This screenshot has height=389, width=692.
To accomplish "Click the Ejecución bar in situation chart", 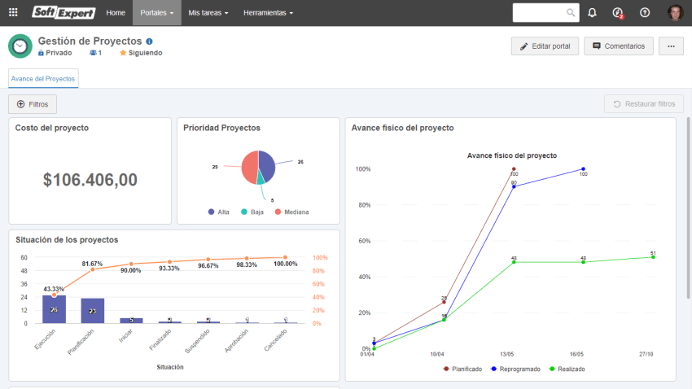I will tap(54, 309).
